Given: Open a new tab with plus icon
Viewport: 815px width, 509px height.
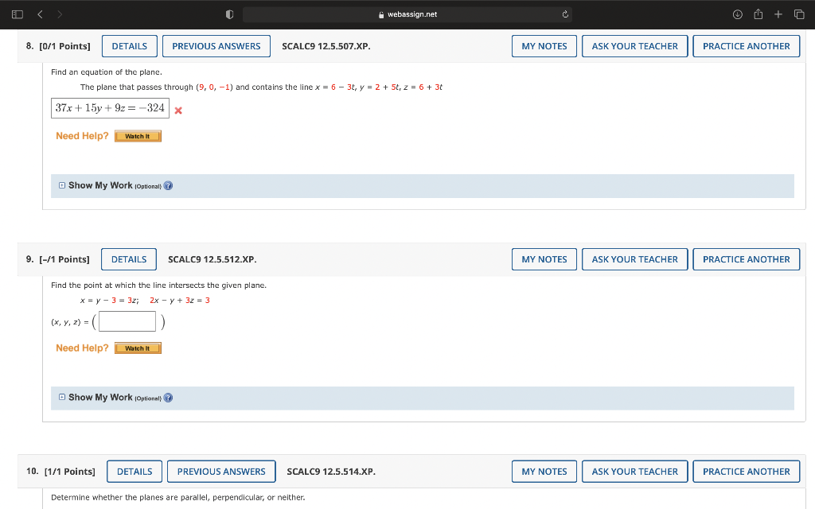Looking at the screenshot, I should click(778, 14).
